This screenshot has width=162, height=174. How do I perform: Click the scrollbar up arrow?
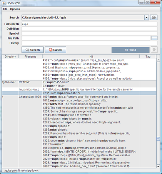point(158,60)
